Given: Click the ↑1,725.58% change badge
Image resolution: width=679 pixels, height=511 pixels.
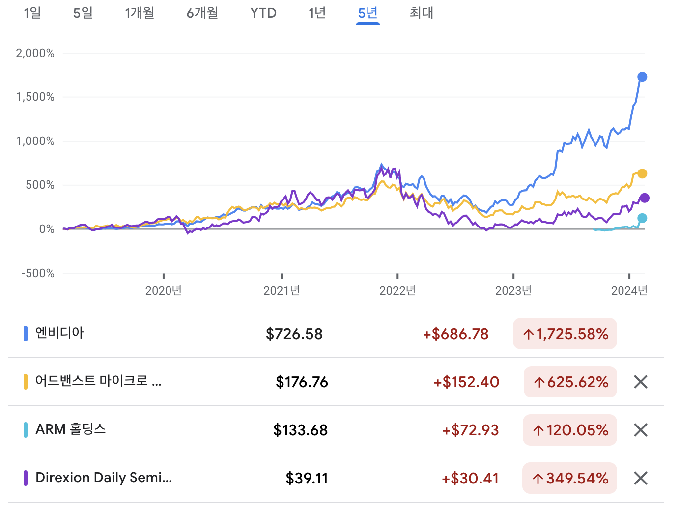Looking at the screenshot, I should click(565, 334).
